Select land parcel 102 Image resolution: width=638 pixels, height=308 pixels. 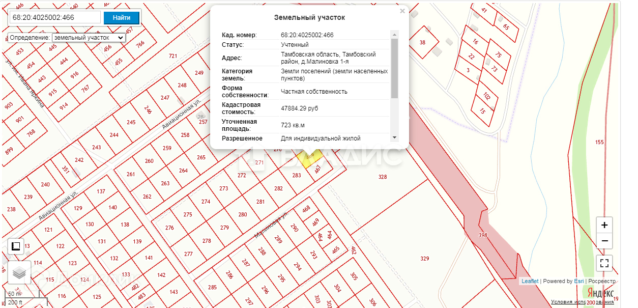pos(486,96)
